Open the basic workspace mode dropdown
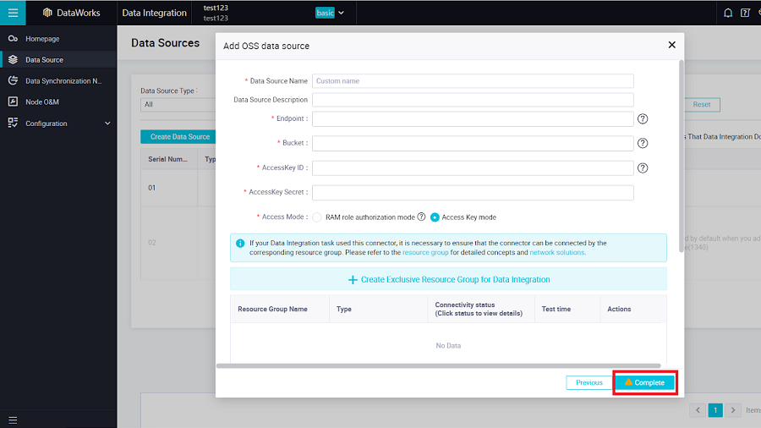 [330, 13]
